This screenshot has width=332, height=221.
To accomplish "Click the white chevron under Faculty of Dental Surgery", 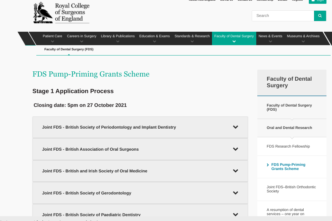I will tap(234, 42).
